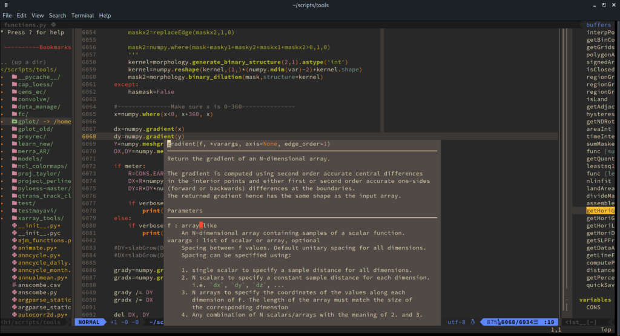Open the anncycle_daily file entry
This screenshot has width=620, height=336.
tap(44, 263)
